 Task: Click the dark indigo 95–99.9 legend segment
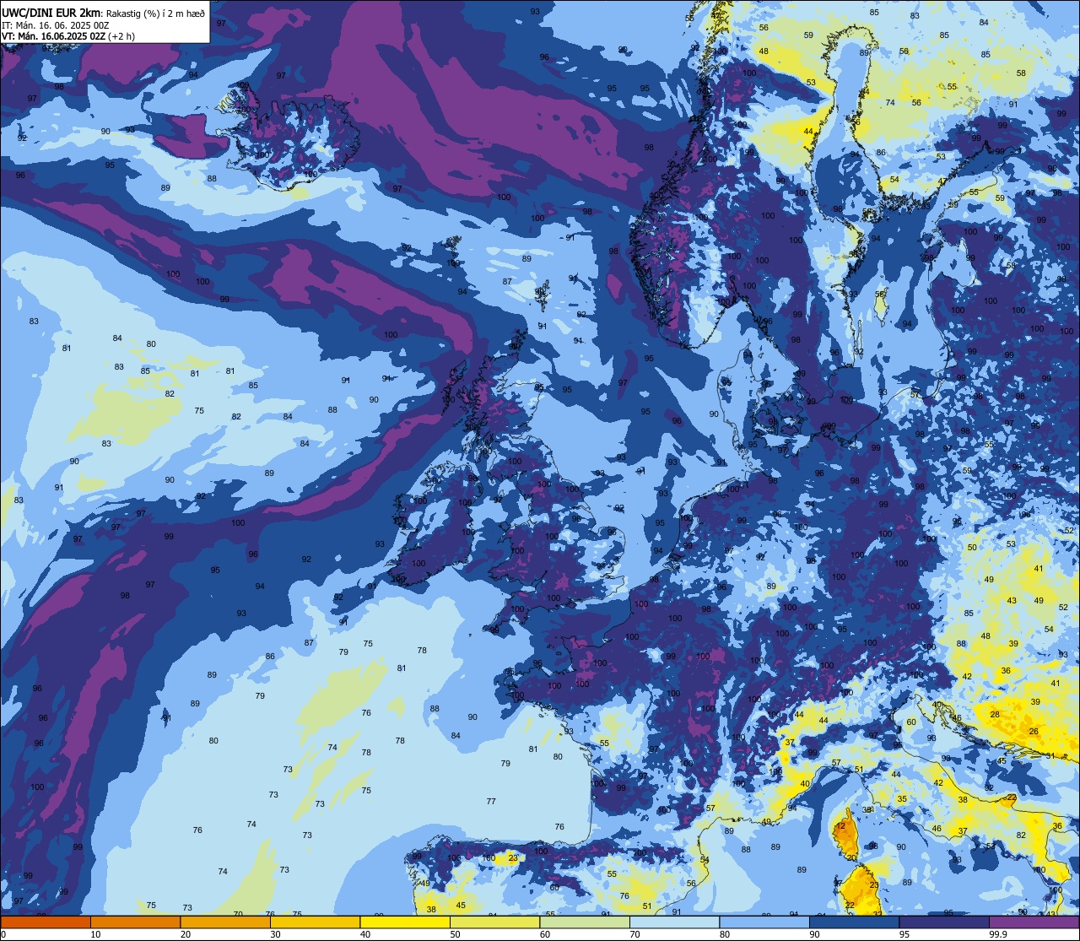coord(944,922)
